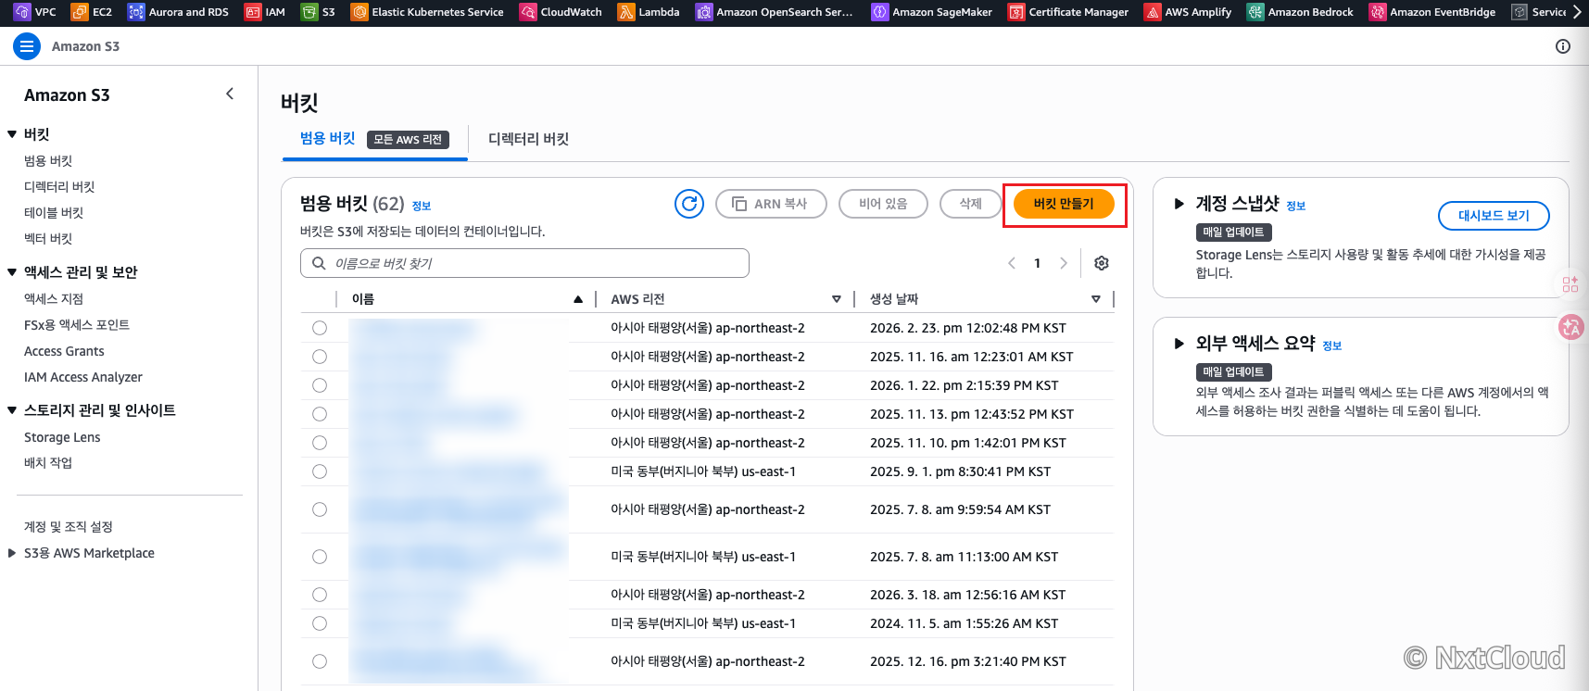Select the bucket created 2025. 9. 1.
The width and height of the screenshot is (1589, 691).
[x=320, y=471]
